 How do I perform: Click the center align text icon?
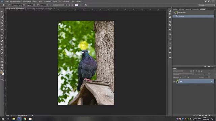pos(70,5)
